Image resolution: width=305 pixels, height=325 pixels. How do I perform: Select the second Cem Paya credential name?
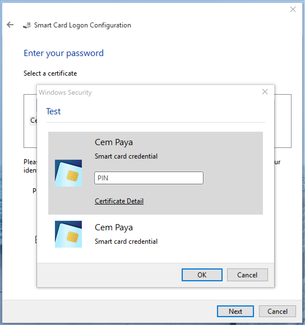click(x=114, y=227)
